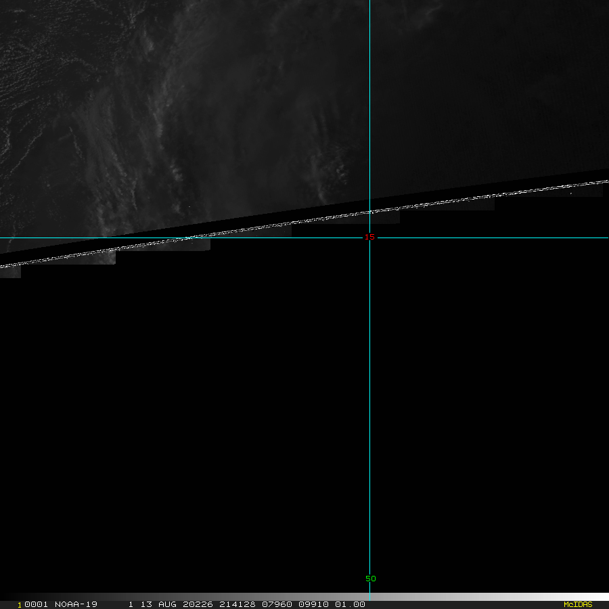Select the 09910 element coordinate value

(x=313, y=604)
